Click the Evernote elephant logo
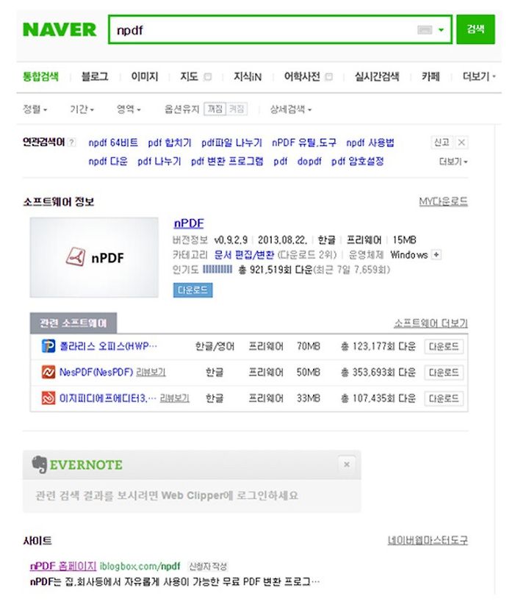This screenshot has width=529, height=607. (x=40, y=464)
